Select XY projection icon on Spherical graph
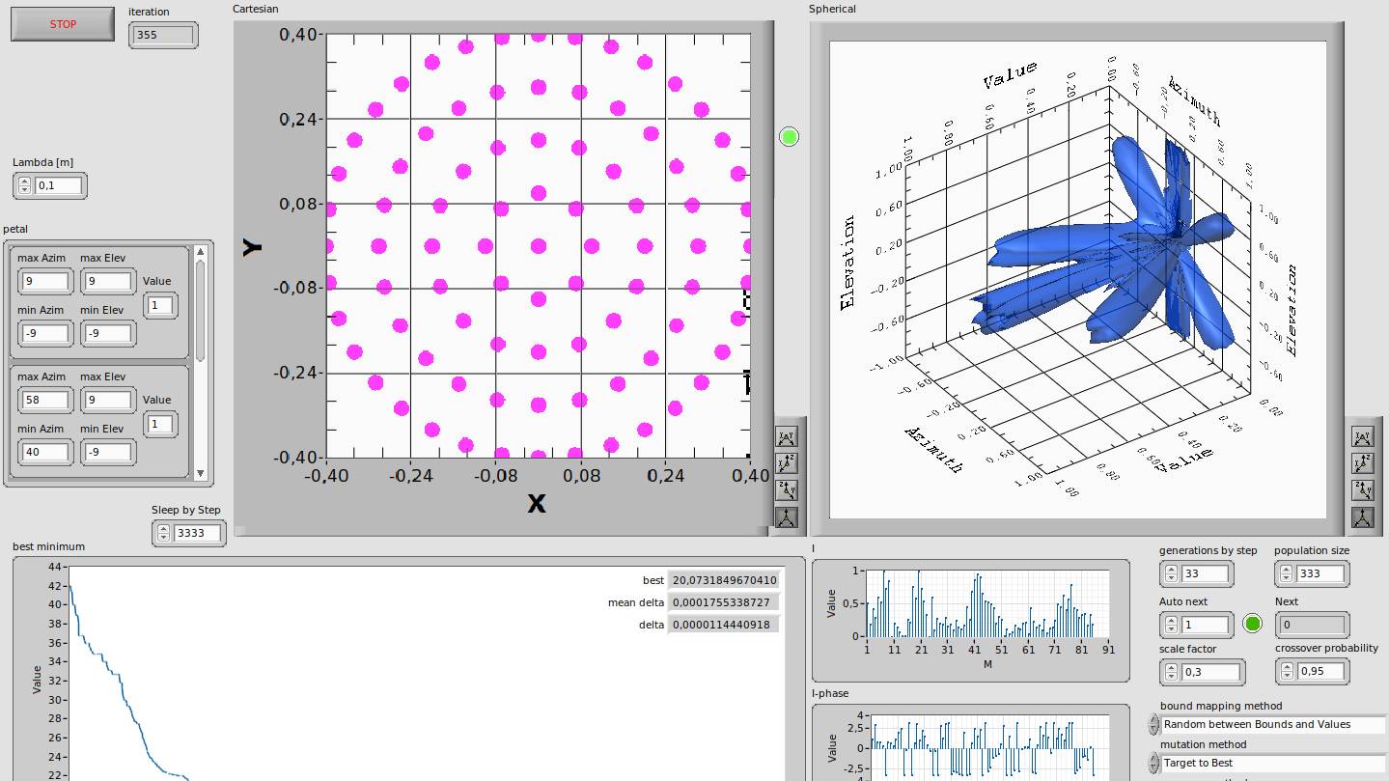Screen dimensions: 1389x781 [1362, 437]
